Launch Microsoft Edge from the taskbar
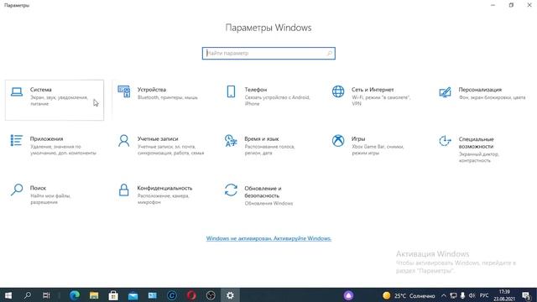Viewport: 537px width, 302px height. point(75,295)
